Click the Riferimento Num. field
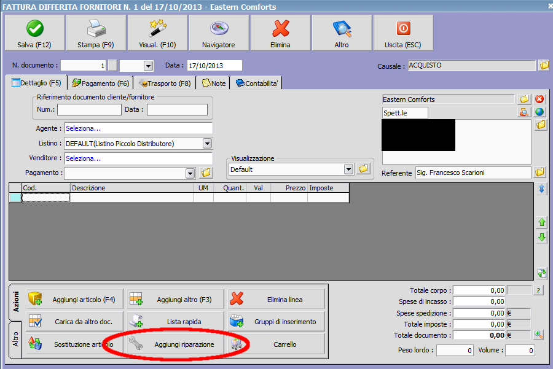This screenshot has height=369, width=553. click(89, 110)
